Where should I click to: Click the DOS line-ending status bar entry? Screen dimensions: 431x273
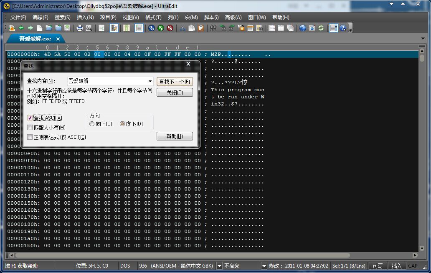(x=125, y=266)
